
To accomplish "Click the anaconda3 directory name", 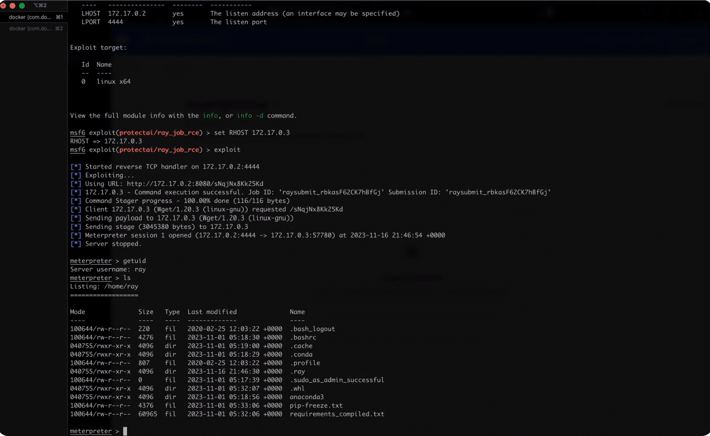I will [x=307, y=397].
